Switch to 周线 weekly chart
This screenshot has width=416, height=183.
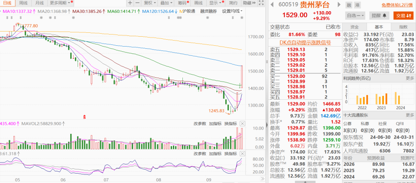(23, 3)
